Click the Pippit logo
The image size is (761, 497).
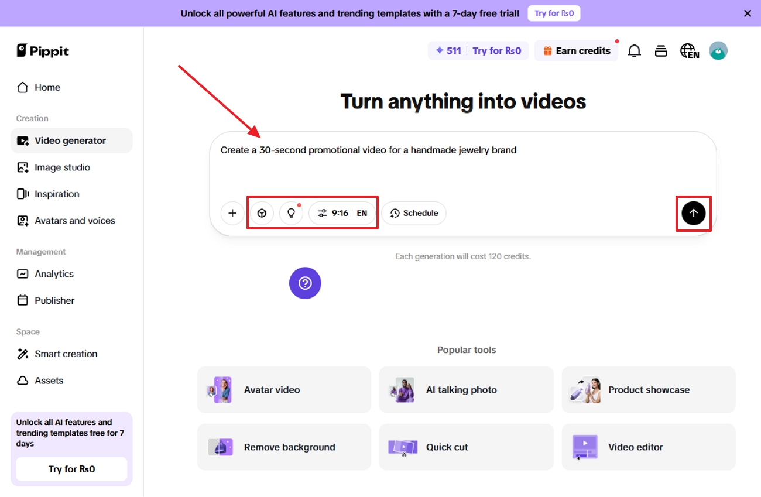(43, 51)
